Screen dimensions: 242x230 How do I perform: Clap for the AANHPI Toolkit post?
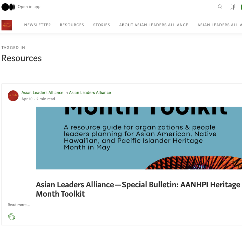[x=11, y=216]
